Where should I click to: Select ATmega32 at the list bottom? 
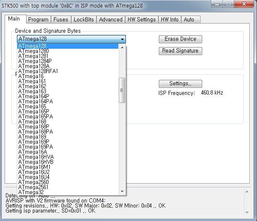click(68, 192)
